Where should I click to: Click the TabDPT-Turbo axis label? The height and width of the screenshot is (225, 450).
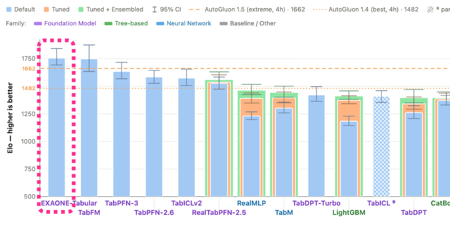click(316, 203)
